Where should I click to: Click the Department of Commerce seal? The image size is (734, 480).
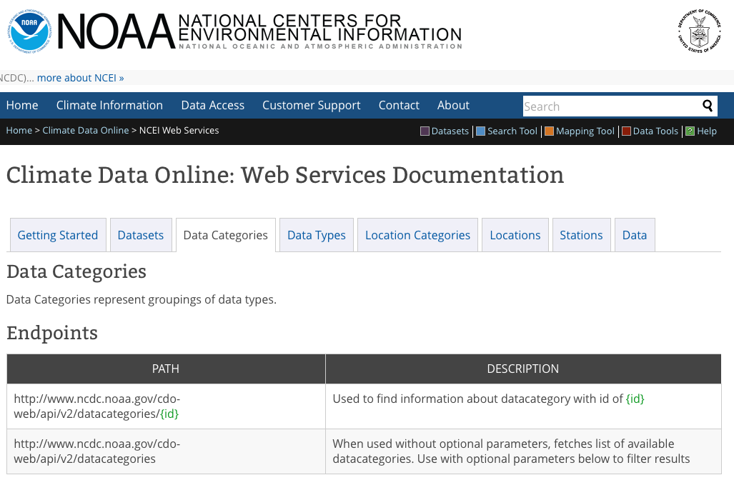point(698,31)
